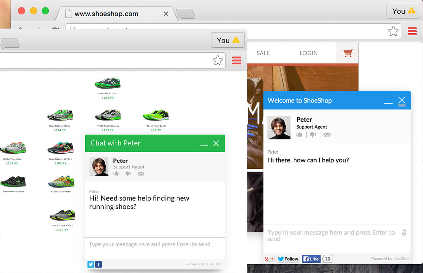Click Google +1 button in blue chat footer

(x=269, y=259)
